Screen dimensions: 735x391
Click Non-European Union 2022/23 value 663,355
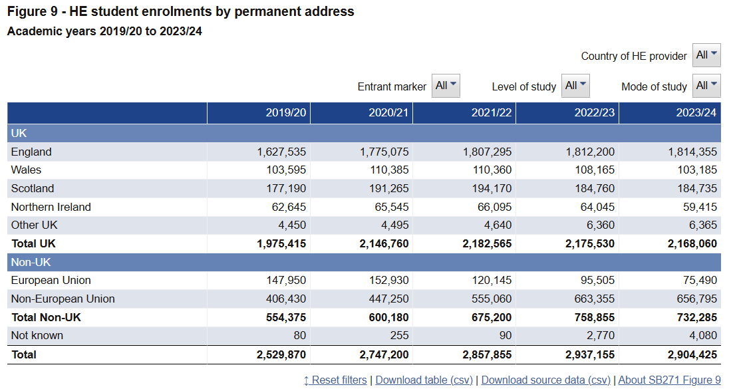coord(595,299)
